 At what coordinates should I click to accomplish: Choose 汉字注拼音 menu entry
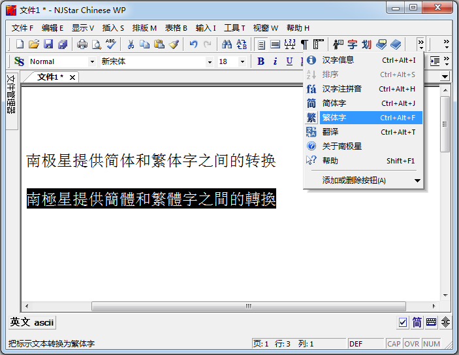(x=364, y=89)
